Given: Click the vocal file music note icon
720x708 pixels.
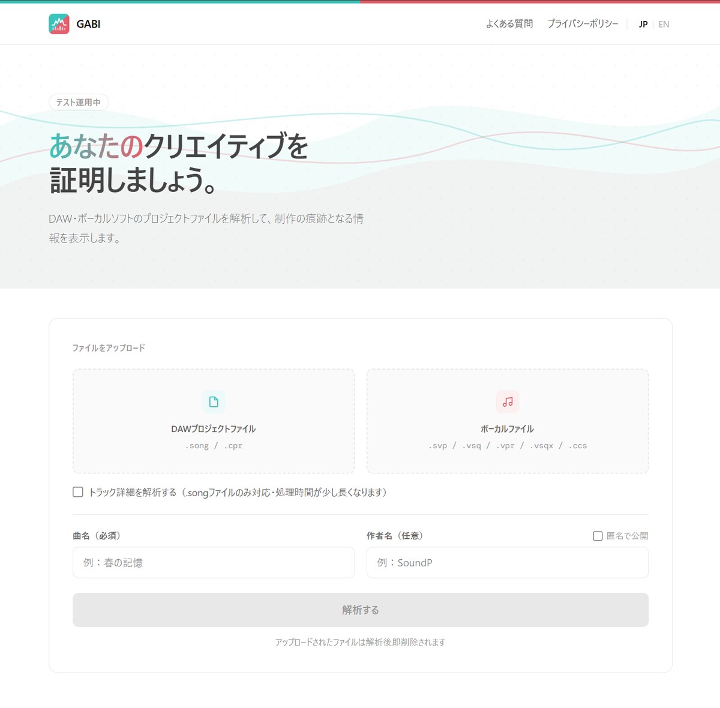Looking at the screenshot, I should coord(508,402).
